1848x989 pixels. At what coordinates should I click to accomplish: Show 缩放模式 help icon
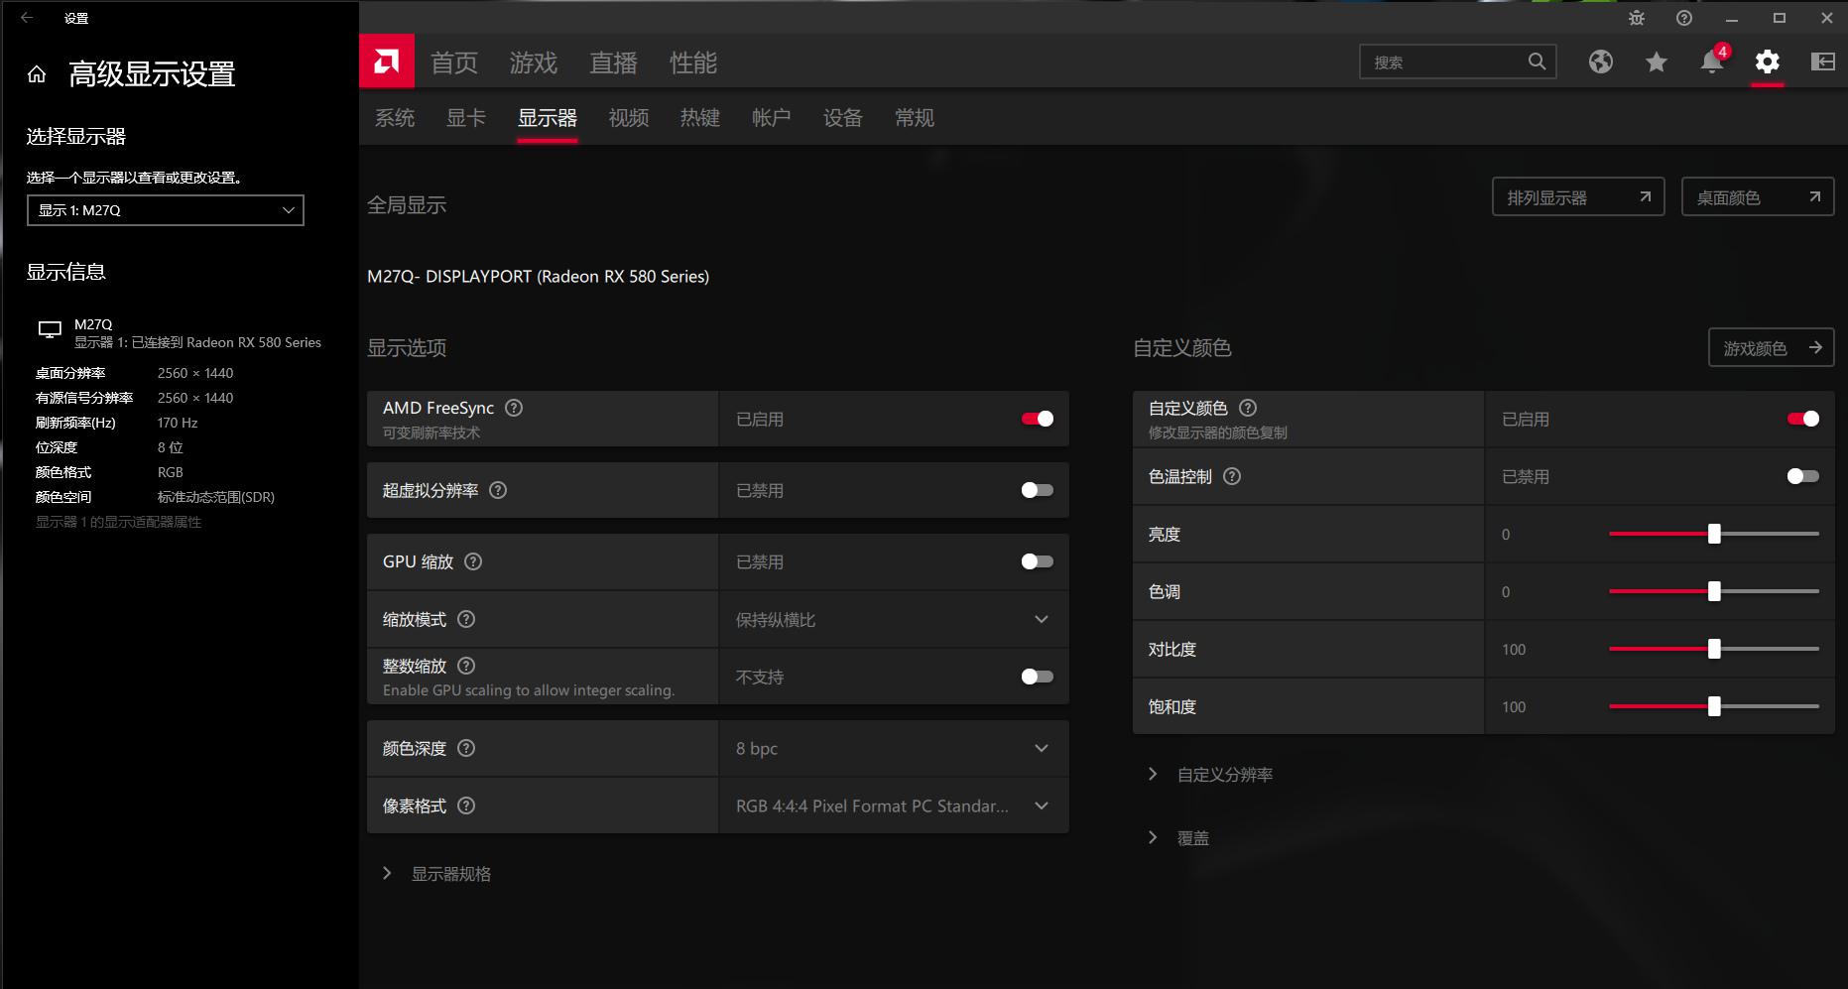pos(466,619)
